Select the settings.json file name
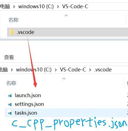This screenshot has width=128, height=131. point(29,104)
